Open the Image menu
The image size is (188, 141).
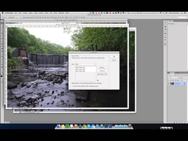pos(25,13)
